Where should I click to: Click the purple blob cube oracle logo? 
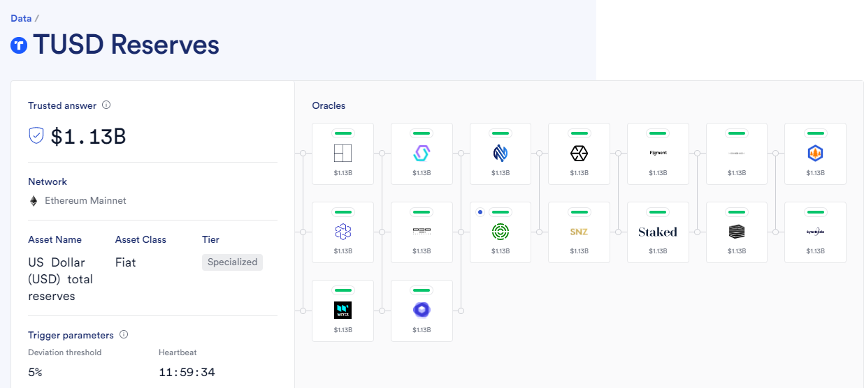(x=422, y=310)
